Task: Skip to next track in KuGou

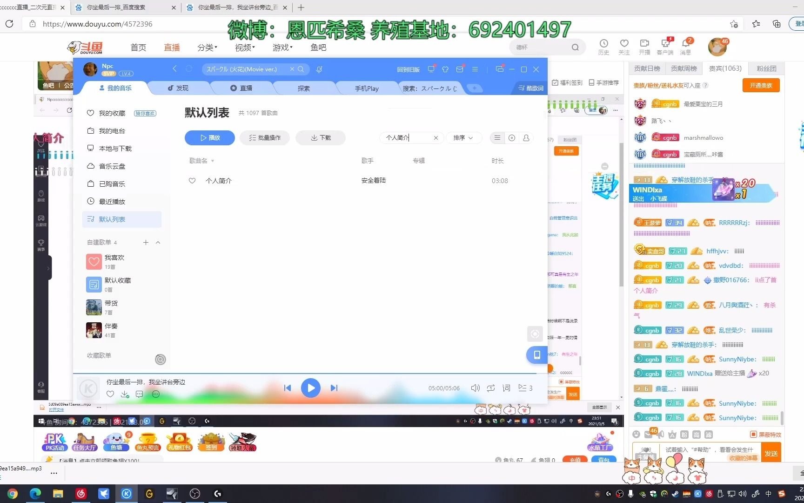Action: click(334, 388)
